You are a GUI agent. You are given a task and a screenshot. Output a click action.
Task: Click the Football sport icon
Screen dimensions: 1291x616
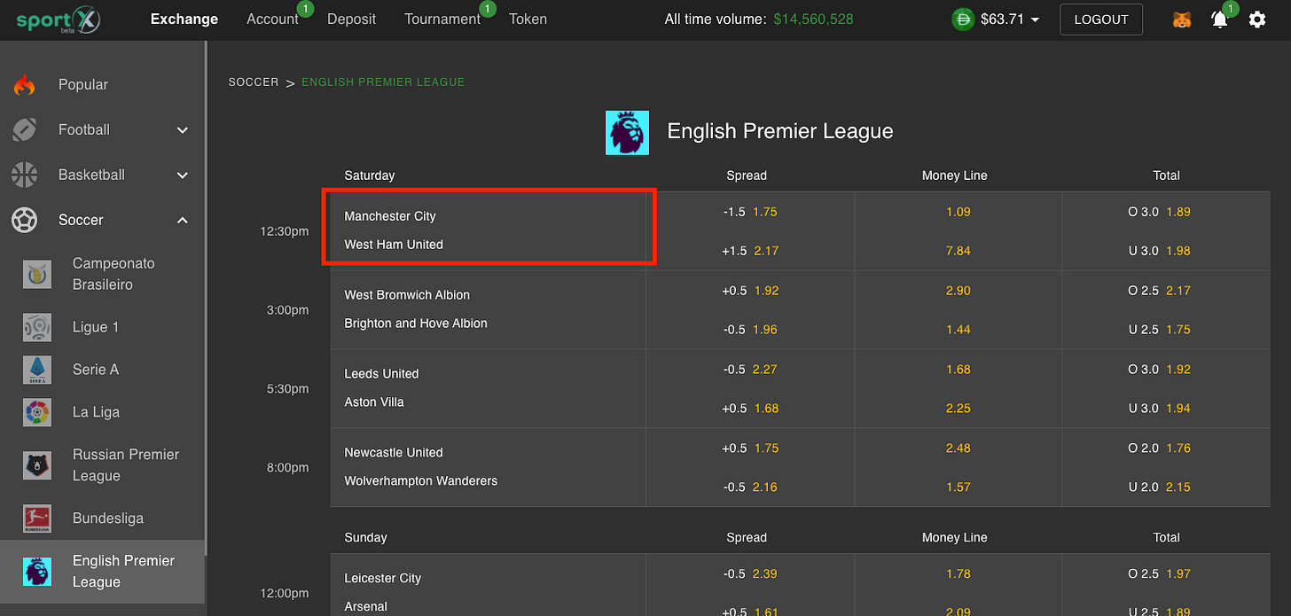coord(24,129)
